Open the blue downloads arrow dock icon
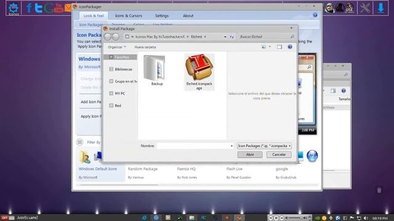This screenshot has width=394, height=221. coord(381,8)
